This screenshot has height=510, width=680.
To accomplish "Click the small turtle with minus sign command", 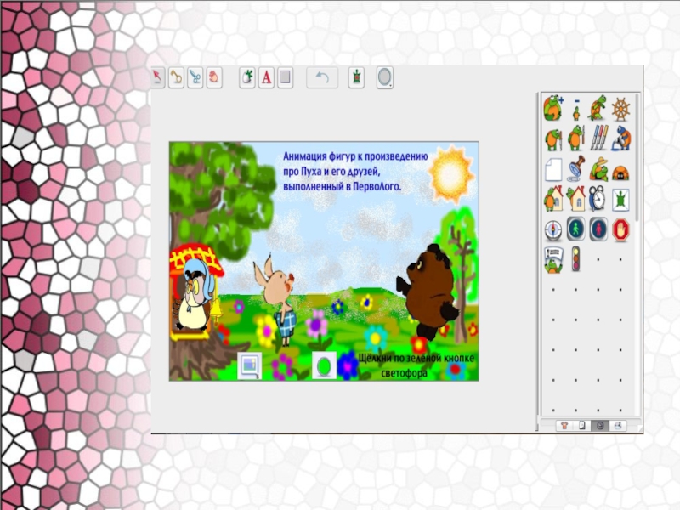I will 576,110.
